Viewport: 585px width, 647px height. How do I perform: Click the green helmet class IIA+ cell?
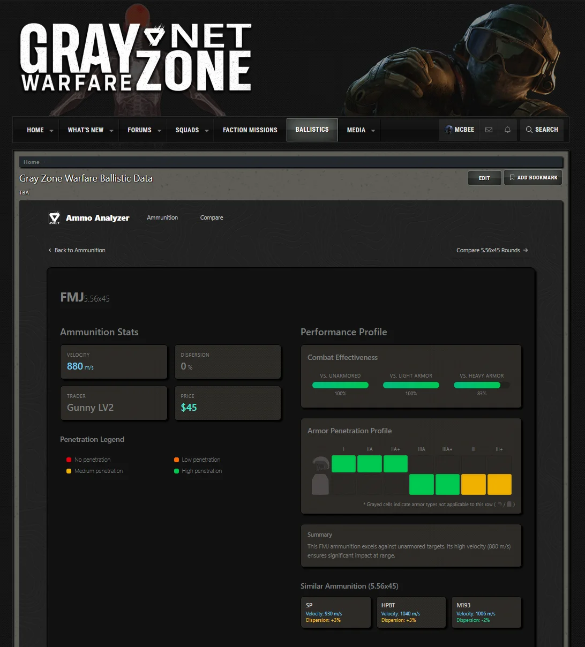[x=395, y=464]
